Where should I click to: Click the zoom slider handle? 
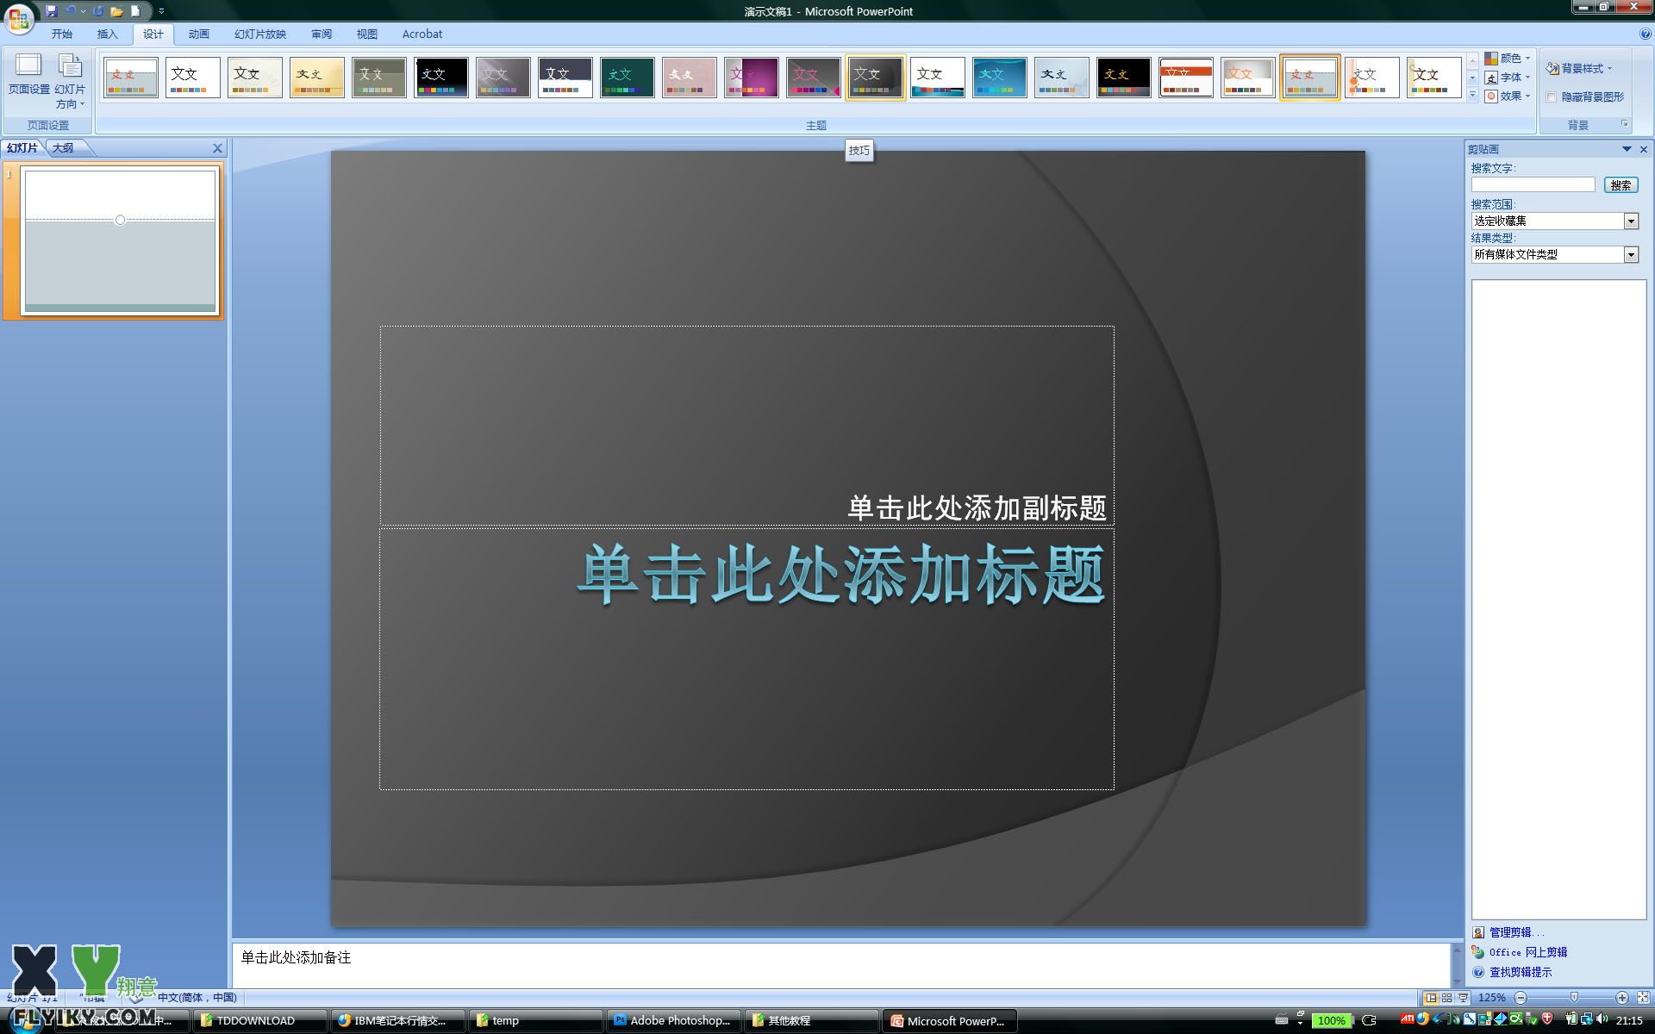coord(1574,998)
